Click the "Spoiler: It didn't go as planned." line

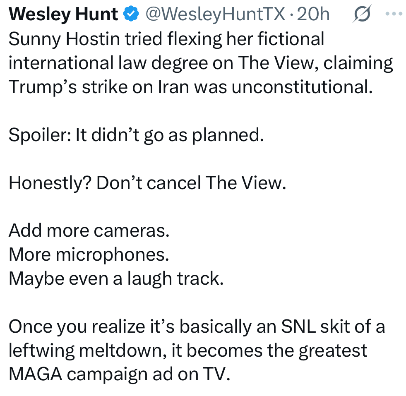pyautogui.click(x=136, y=136)
